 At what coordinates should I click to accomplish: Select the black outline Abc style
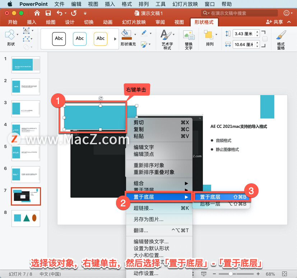59,39
